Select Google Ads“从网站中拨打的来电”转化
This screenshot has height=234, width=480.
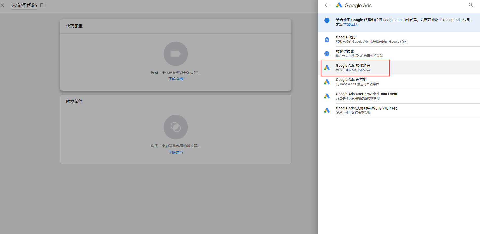[399, 110]
